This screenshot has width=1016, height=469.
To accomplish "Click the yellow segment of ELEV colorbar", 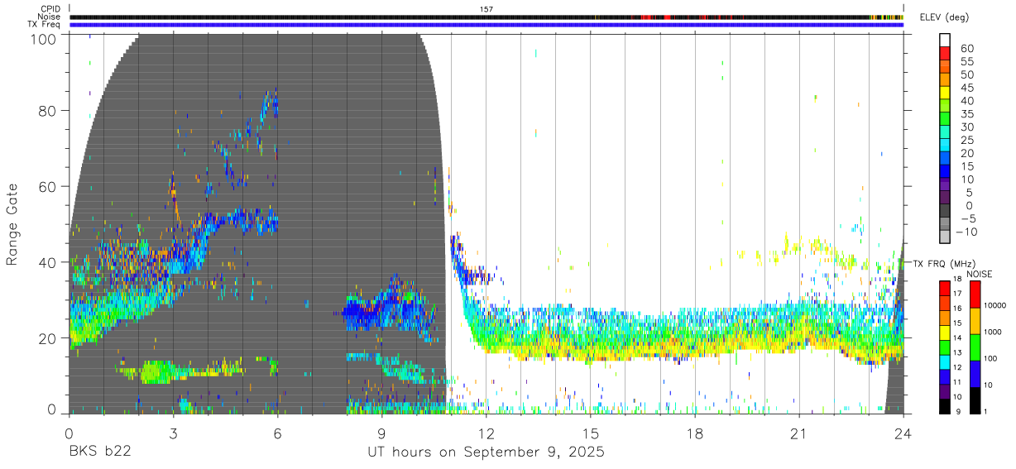I will tap(945, 93).
